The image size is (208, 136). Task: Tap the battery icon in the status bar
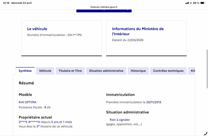[x=203, y=3]
